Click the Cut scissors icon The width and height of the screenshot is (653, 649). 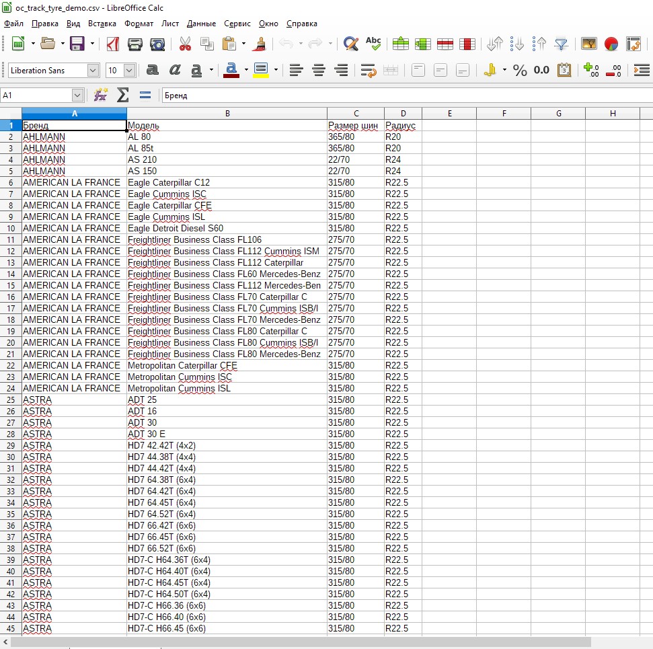pyautogui.click(x=185, y=44)
